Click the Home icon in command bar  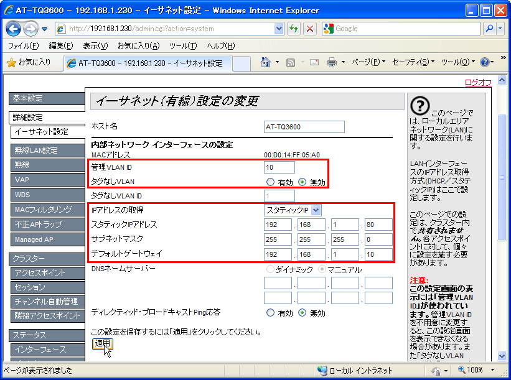[x=266, y=62]
